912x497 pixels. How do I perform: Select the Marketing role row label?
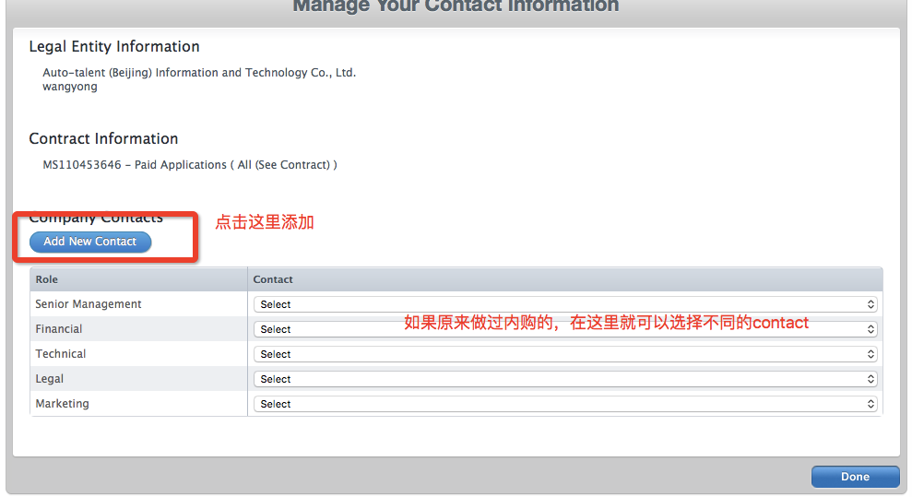click(62, 404)
